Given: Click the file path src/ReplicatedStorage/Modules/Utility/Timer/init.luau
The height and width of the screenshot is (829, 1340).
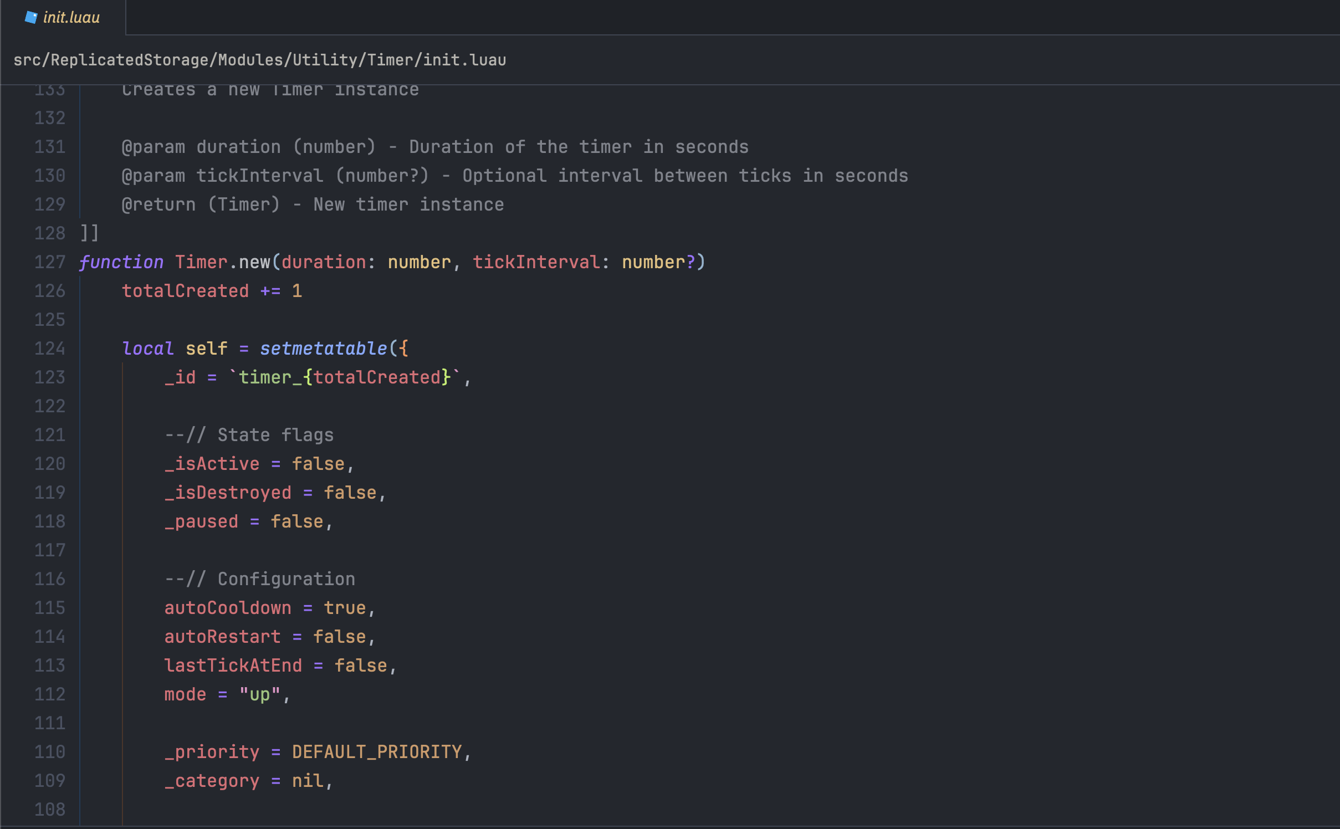Looking at the screenshot, I should [x=259, y=60].
